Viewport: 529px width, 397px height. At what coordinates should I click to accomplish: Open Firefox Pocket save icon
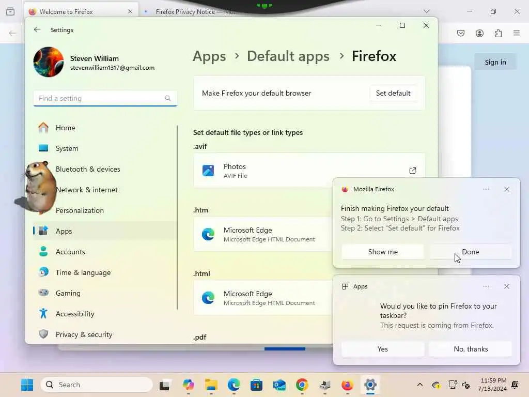click(x=461, y=33)
